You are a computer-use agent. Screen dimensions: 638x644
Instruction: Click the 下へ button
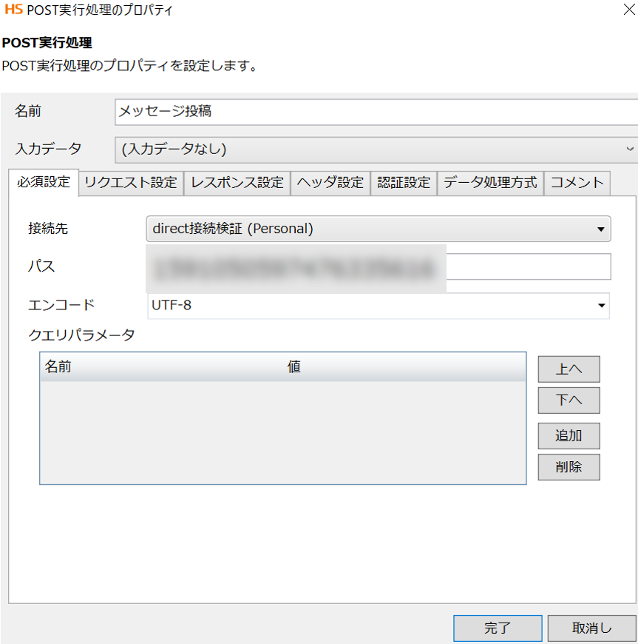[x=569, y=400]
